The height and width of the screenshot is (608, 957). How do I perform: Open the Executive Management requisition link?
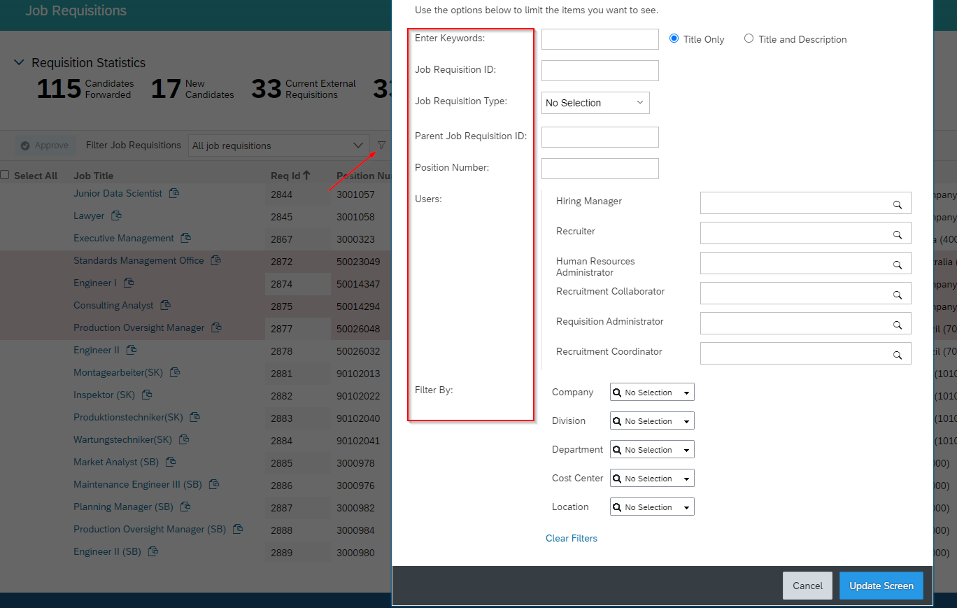click(124, 238)
